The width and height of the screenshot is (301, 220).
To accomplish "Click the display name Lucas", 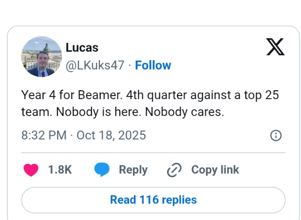I will tap(82, 48).
